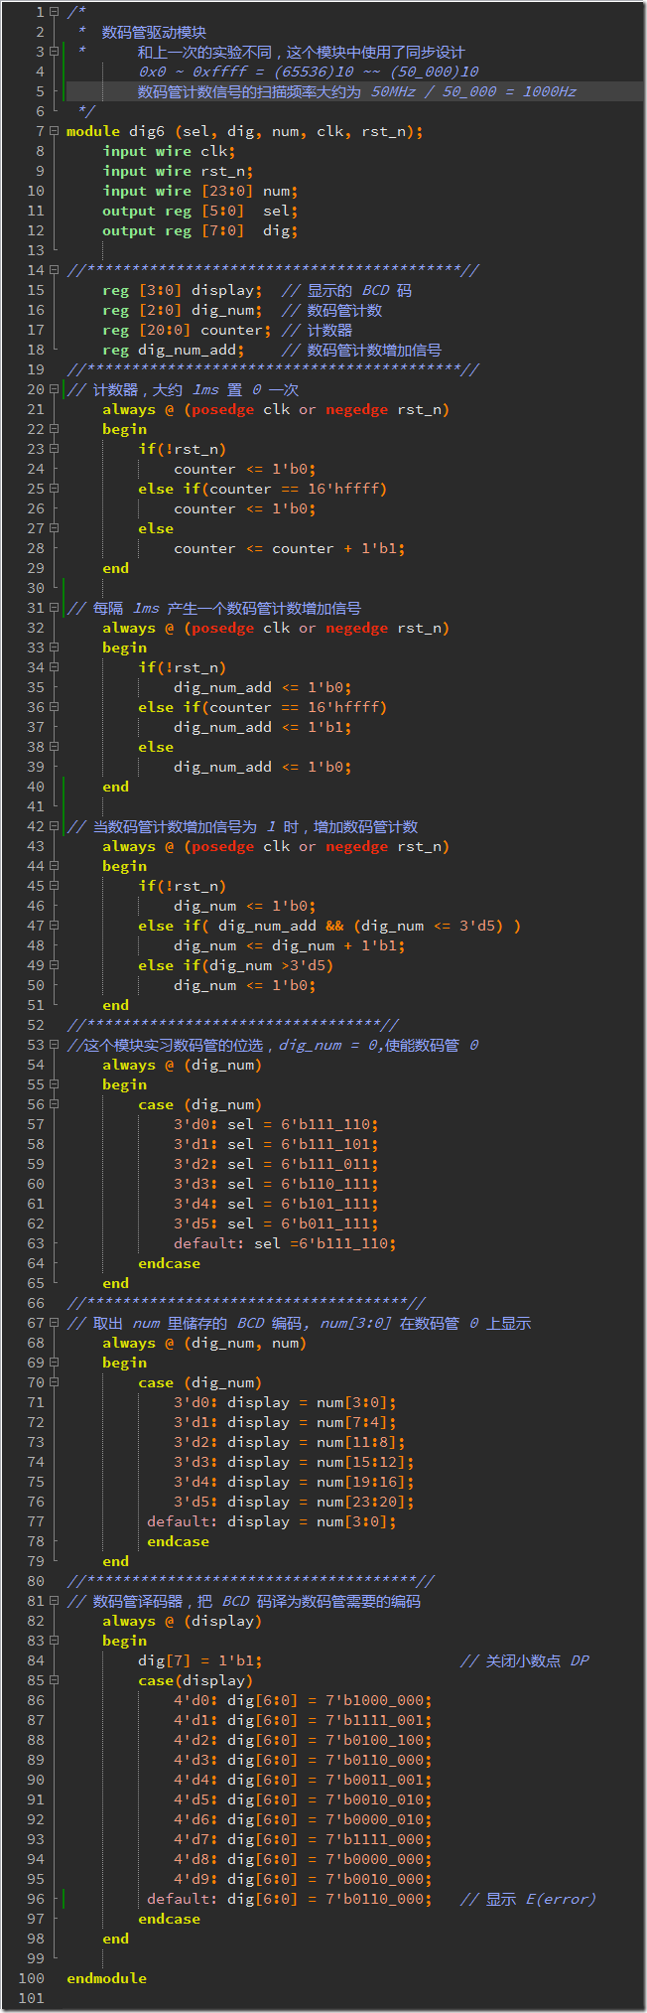
Task: Click line number 52 in the gutter
Action: pyautogui.click(x=36, y=1025)
